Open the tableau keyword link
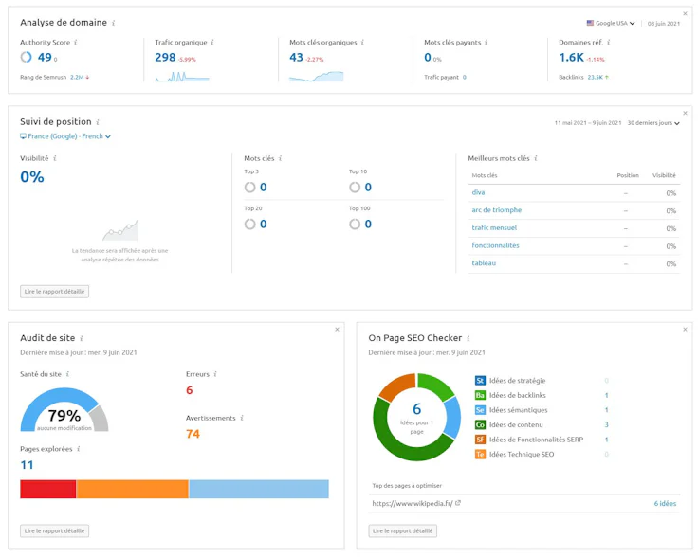The width and height of the screenshot is (698, 557). pos(484,263)
